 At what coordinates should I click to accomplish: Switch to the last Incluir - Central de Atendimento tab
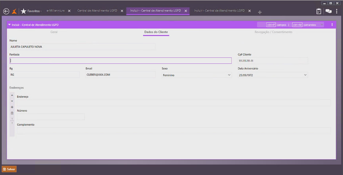[219, 11]
